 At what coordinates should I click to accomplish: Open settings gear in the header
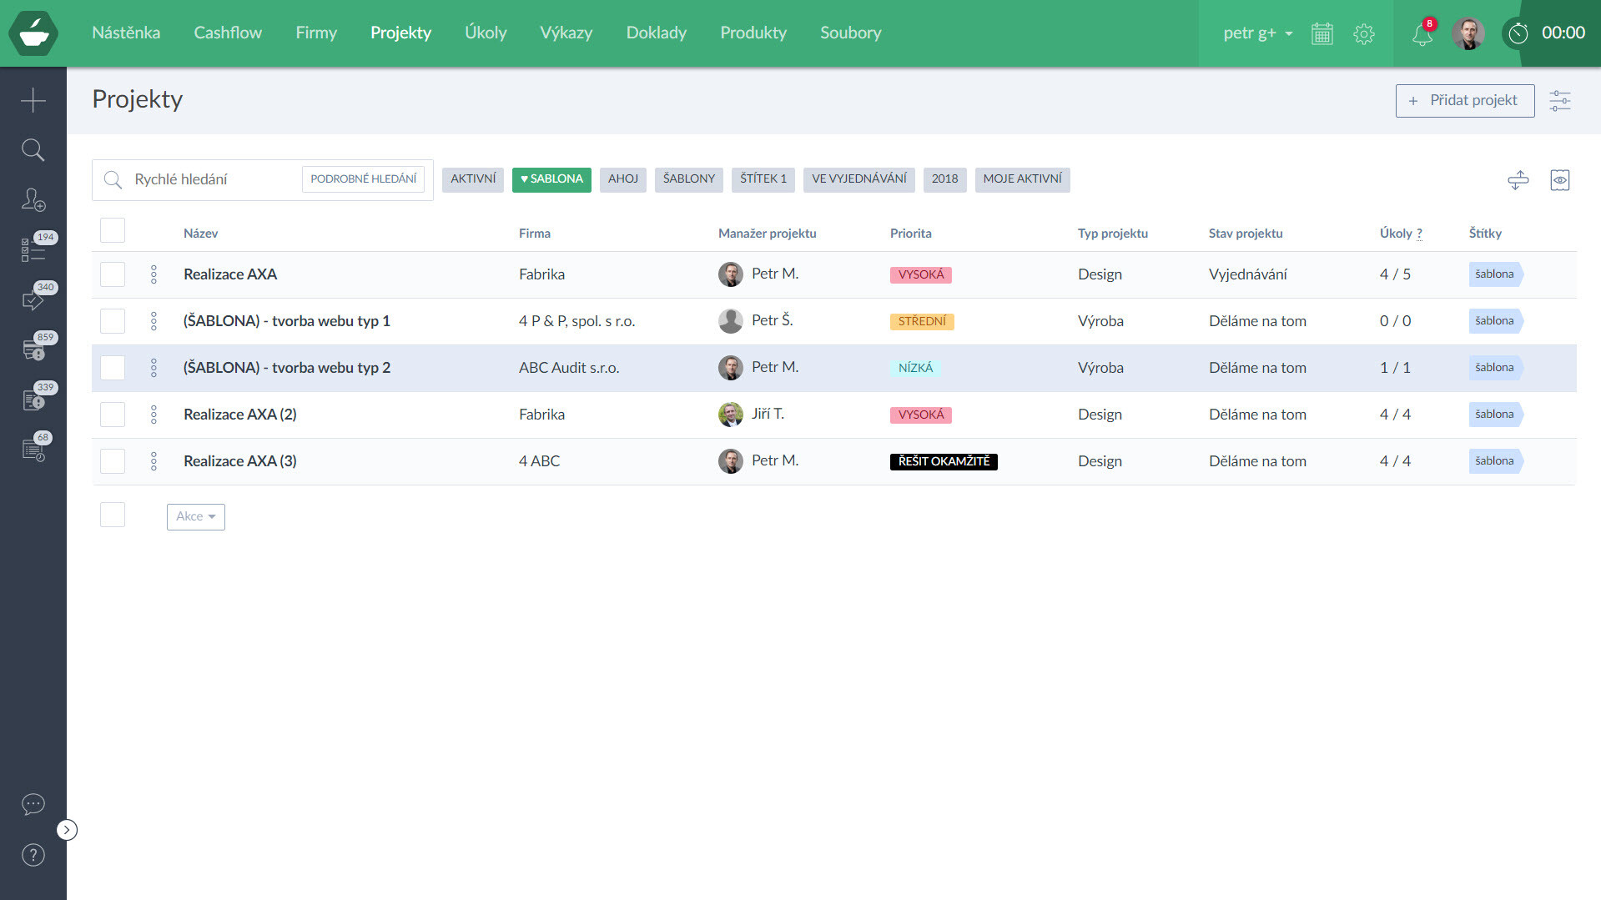1363,34
